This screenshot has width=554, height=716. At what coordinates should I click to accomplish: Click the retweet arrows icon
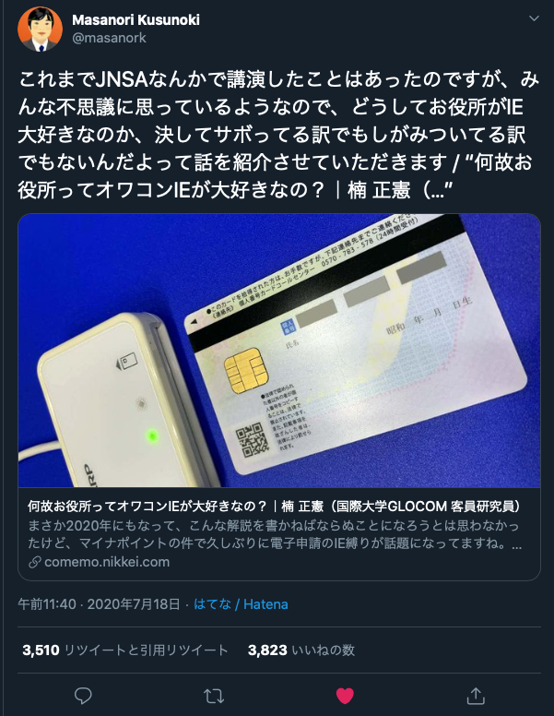click(214, 696)
